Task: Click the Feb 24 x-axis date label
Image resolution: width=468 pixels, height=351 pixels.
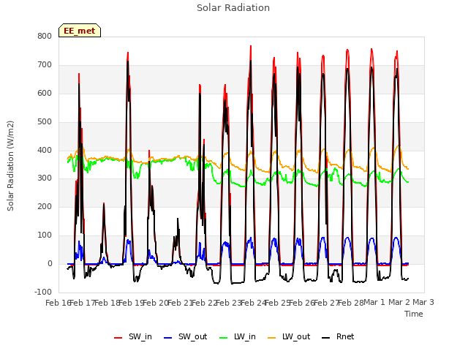Action: coord(253,303)
